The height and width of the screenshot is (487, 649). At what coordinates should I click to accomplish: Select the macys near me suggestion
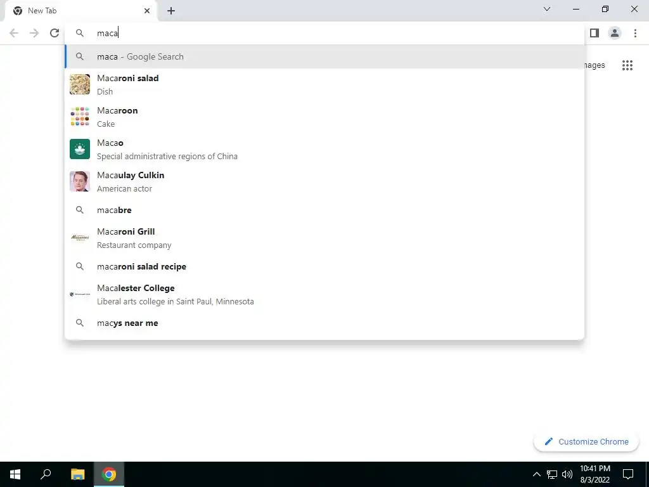[324, 323]
